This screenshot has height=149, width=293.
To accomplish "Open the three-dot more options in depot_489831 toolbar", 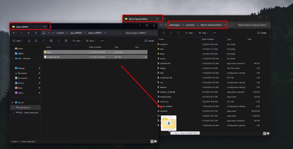I will (102, 41).
